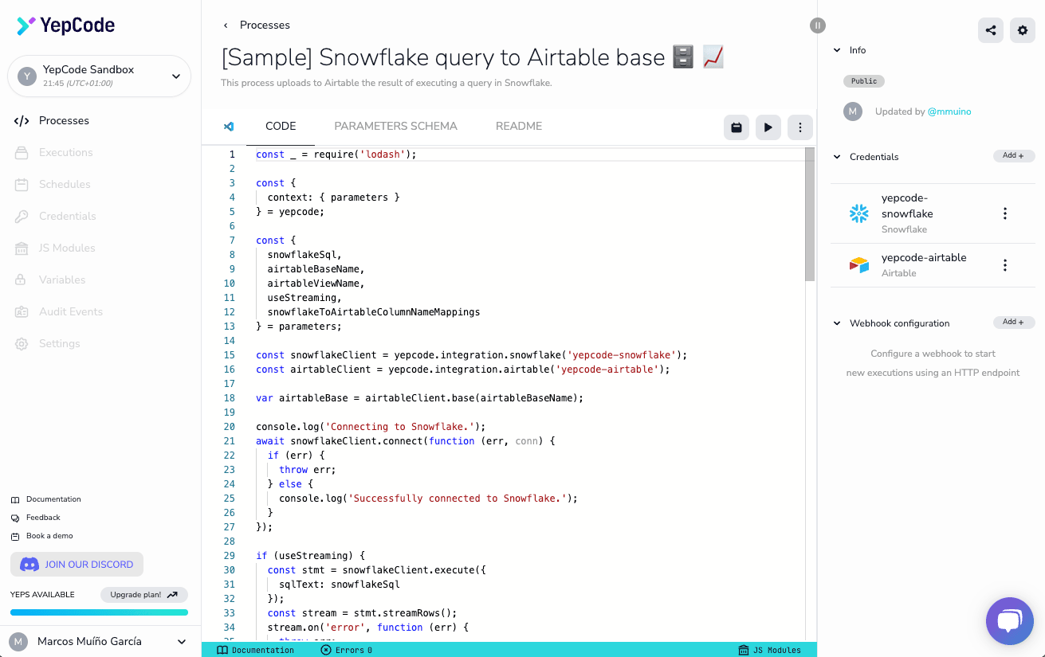This screenshot has width=1045, height=657.
Task: Click the Executions icon in sidebar
Action: point(22,153)
